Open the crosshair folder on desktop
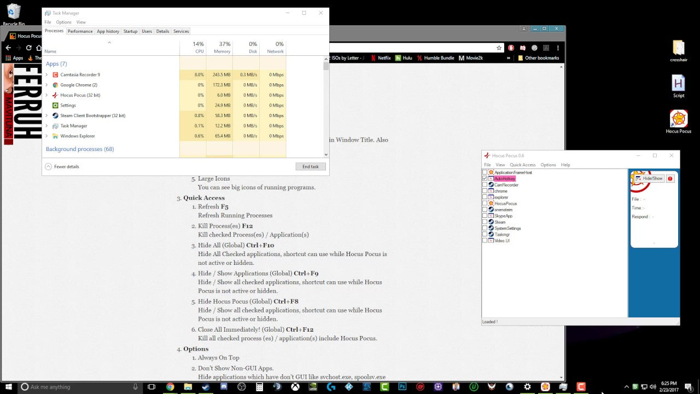700x394 pixels. click(x=678, y=48)
